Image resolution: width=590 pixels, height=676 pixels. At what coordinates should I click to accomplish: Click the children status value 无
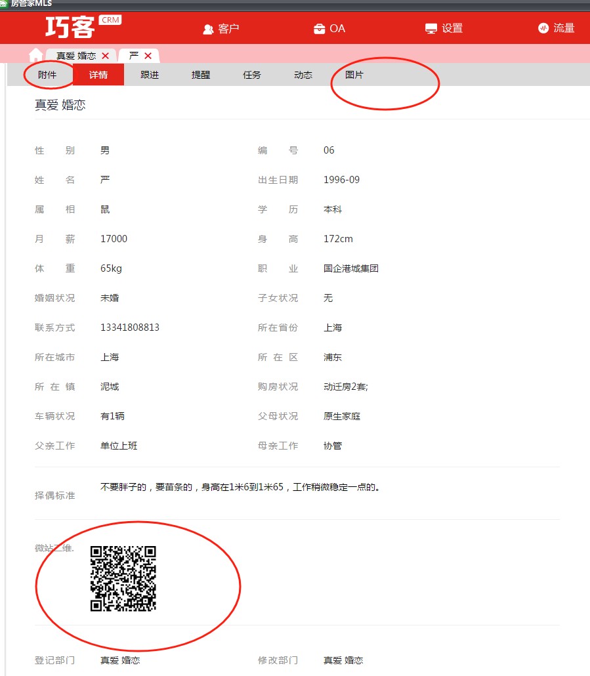coord(328,298)
